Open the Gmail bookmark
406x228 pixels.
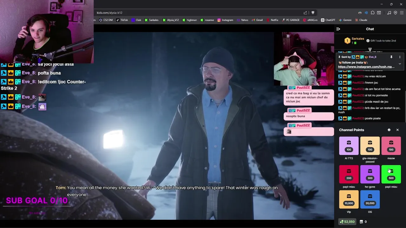(x=257, y=20)
